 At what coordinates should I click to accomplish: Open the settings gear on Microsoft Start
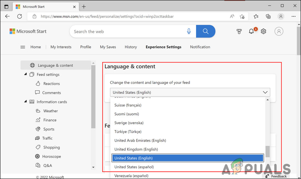[x=264, y=31]
